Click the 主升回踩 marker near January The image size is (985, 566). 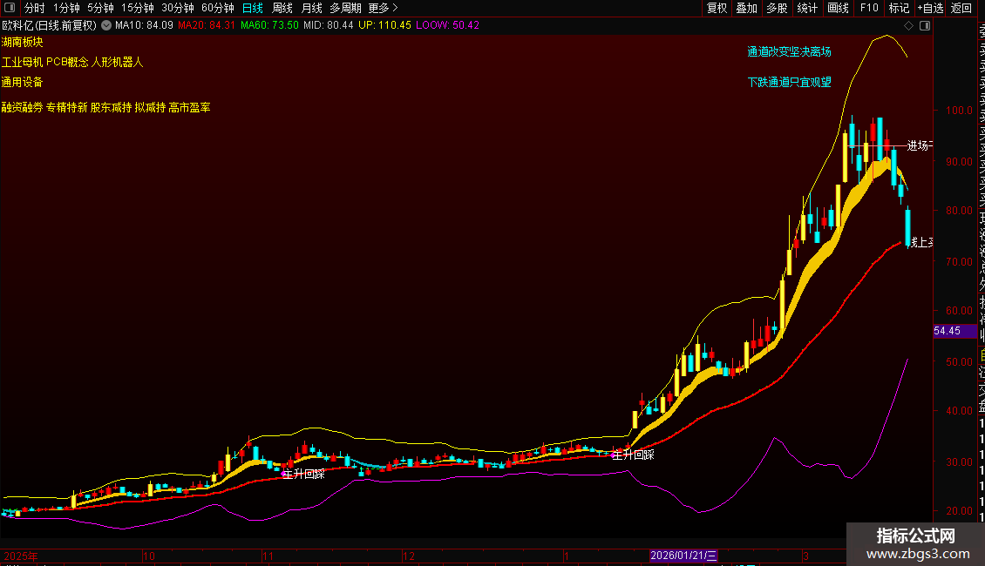point(633,455)
